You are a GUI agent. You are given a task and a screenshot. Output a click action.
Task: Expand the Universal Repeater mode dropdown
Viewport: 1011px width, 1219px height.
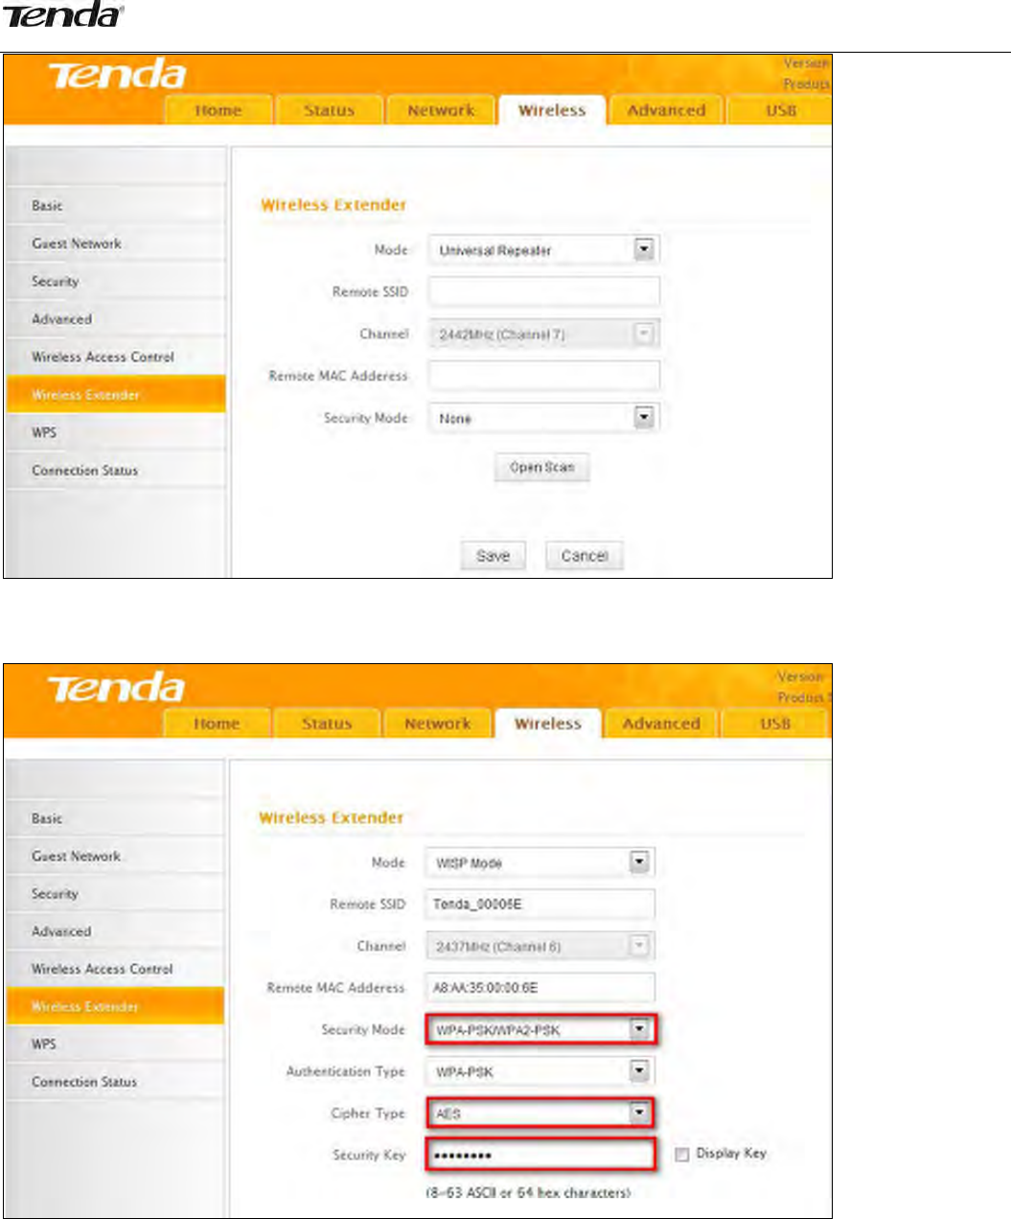[543, 250]
